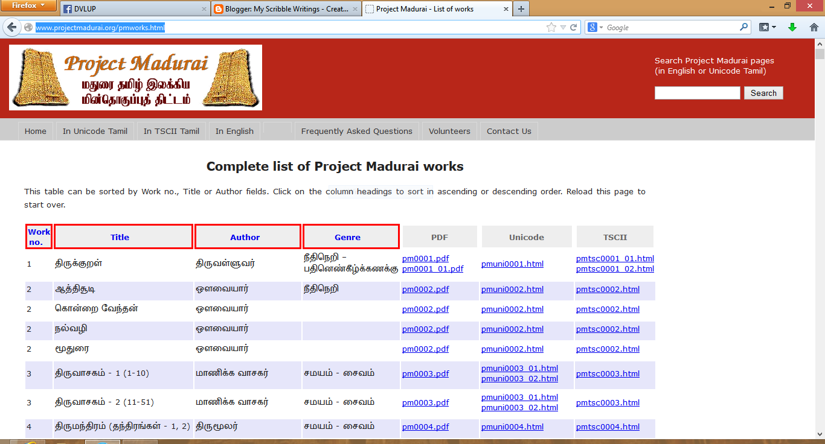825x444 pixels.
Task: Open the In English menu
Action: pyautogui.click(x=234, y=131)
